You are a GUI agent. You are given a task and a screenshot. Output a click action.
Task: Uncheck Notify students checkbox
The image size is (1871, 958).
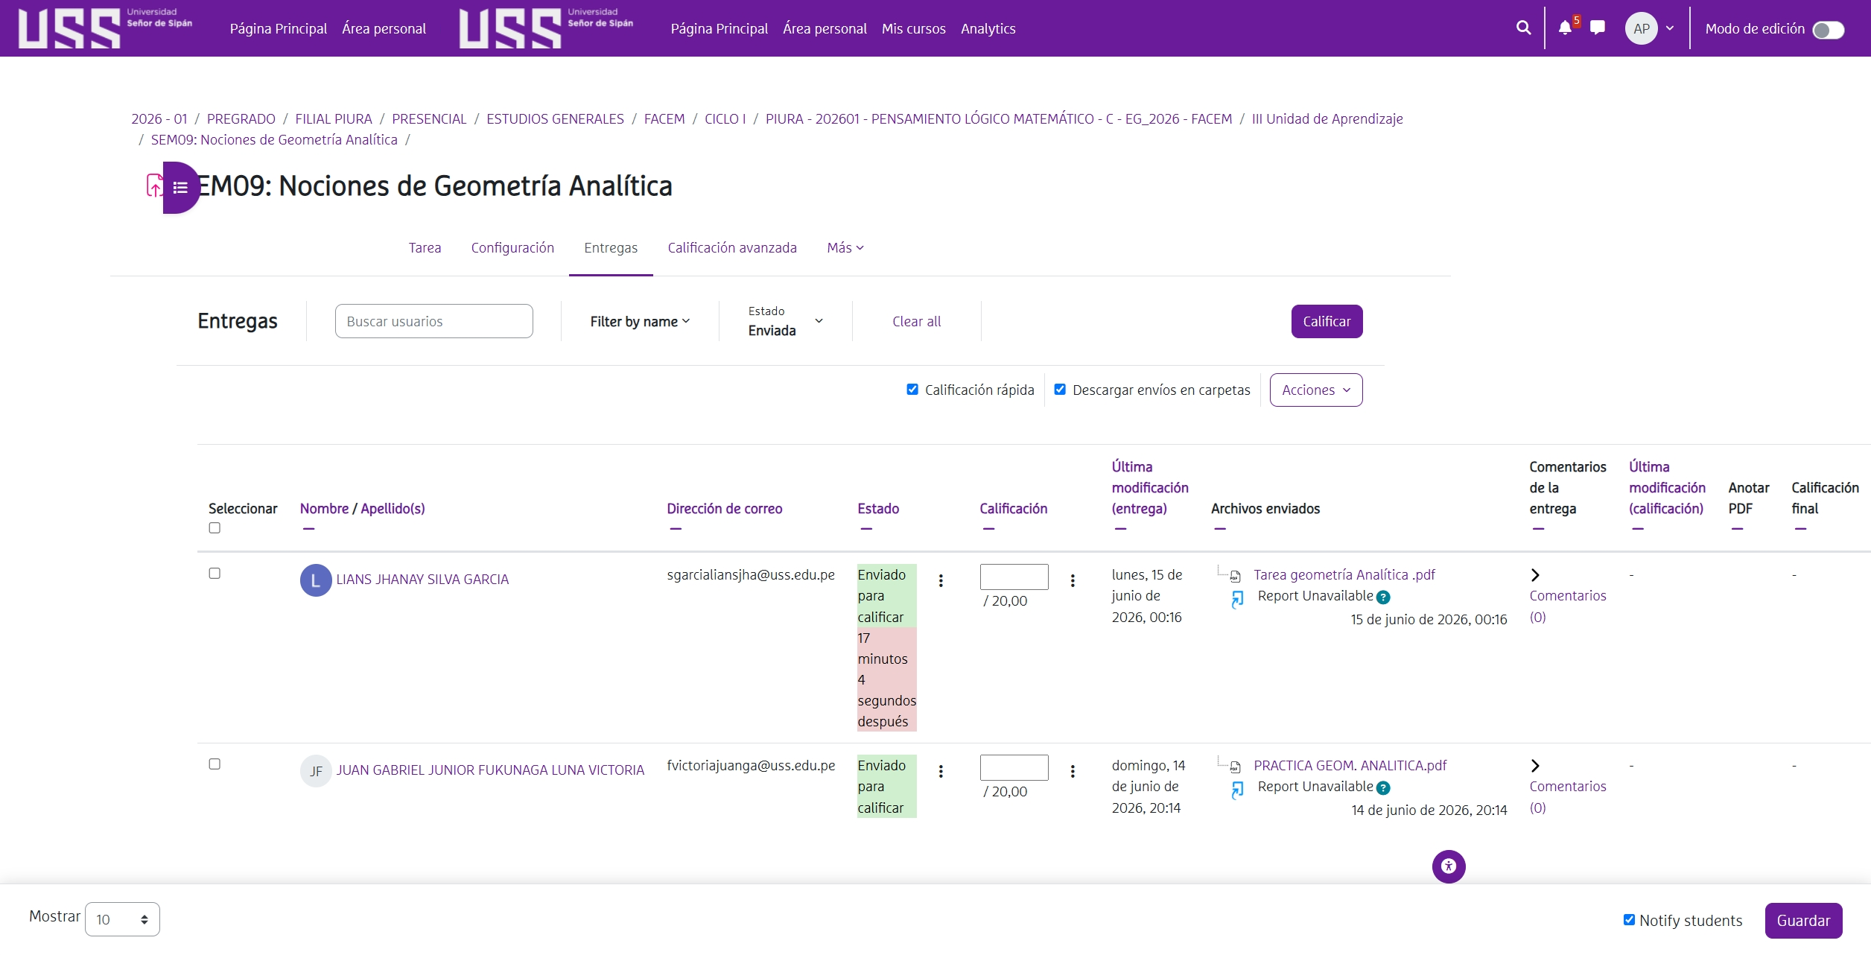click(x=1629, y=920)
